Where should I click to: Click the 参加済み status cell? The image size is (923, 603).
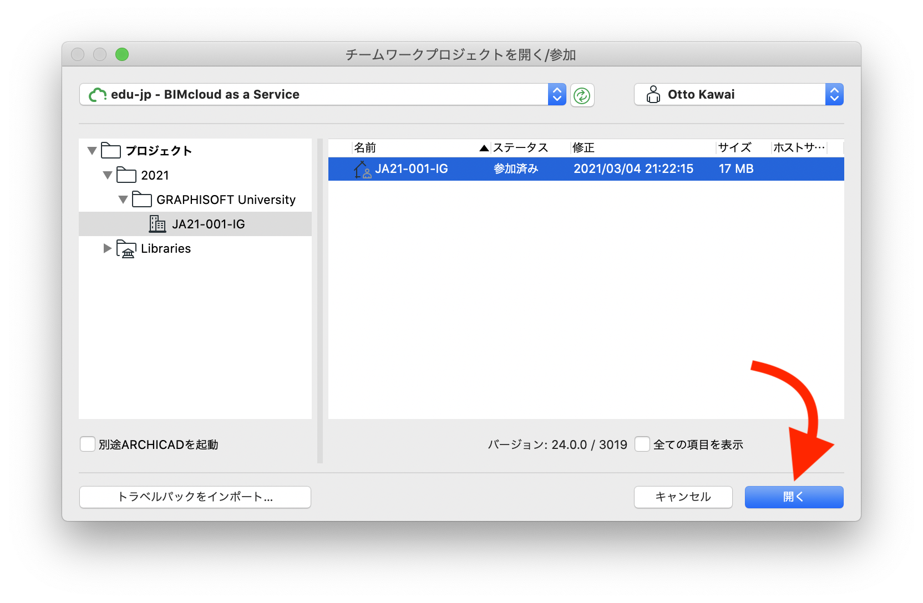point(516,169)
